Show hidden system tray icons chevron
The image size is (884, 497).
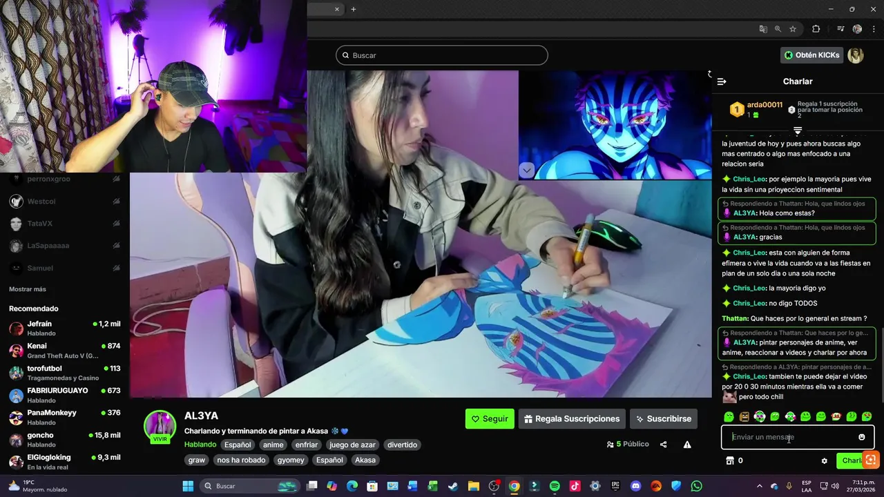pos(760,486)
